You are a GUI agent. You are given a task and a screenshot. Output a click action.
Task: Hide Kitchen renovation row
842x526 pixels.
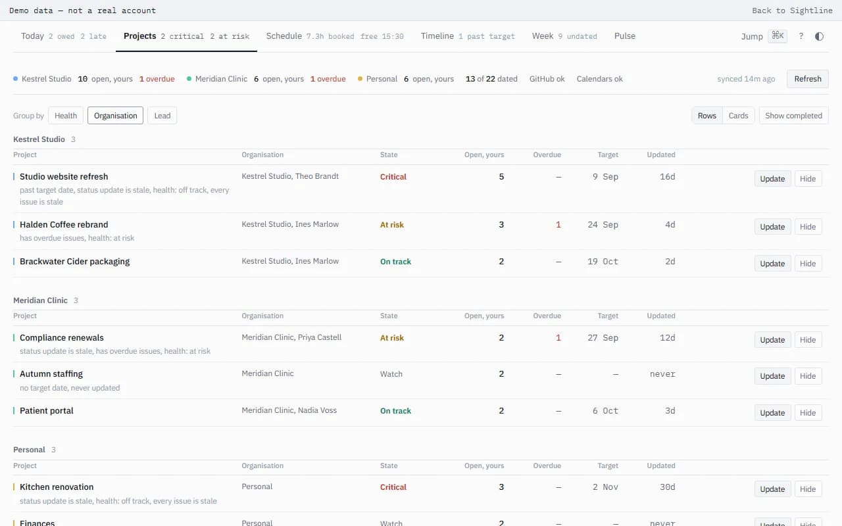pos(808,489)
